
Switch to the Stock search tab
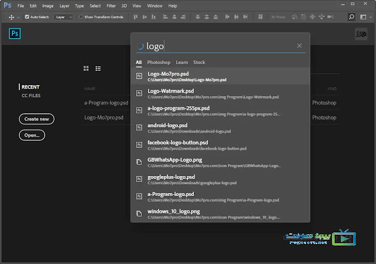point(199,62)
